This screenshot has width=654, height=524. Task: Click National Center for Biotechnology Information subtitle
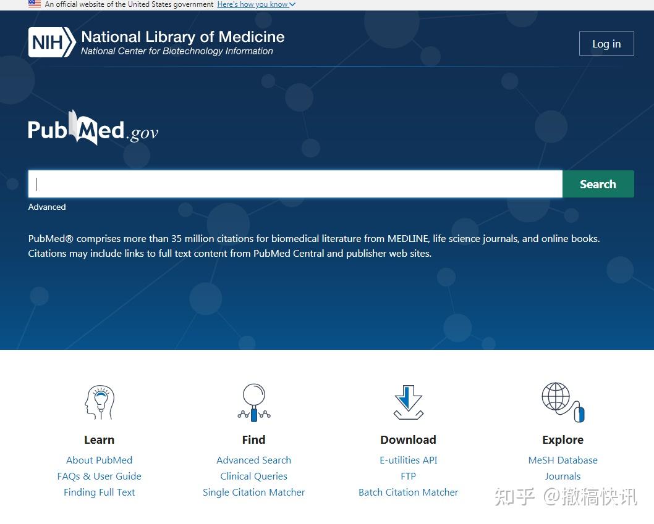(x=177, y=51)
